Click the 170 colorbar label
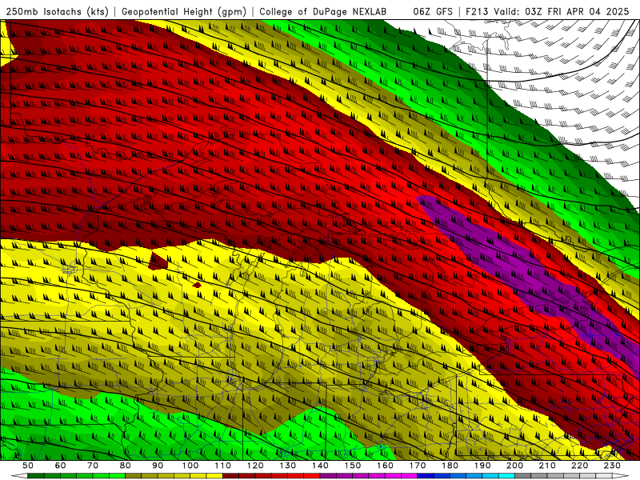640x480 pixels. point(418,466)
